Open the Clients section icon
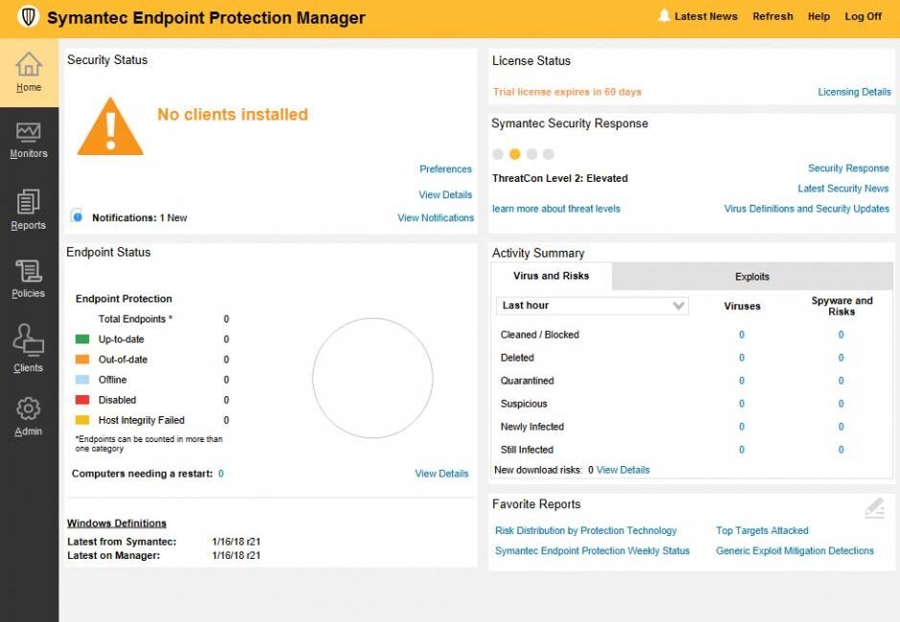The width and height of the screenshot is (900, 622). coord(28,340)
